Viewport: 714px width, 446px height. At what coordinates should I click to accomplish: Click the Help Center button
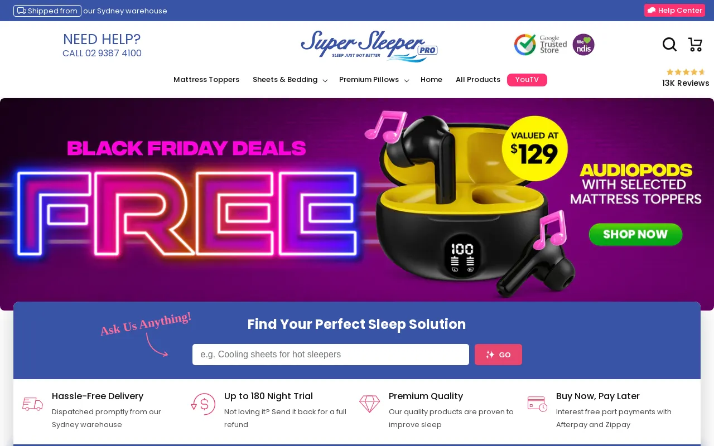(674, 11)
